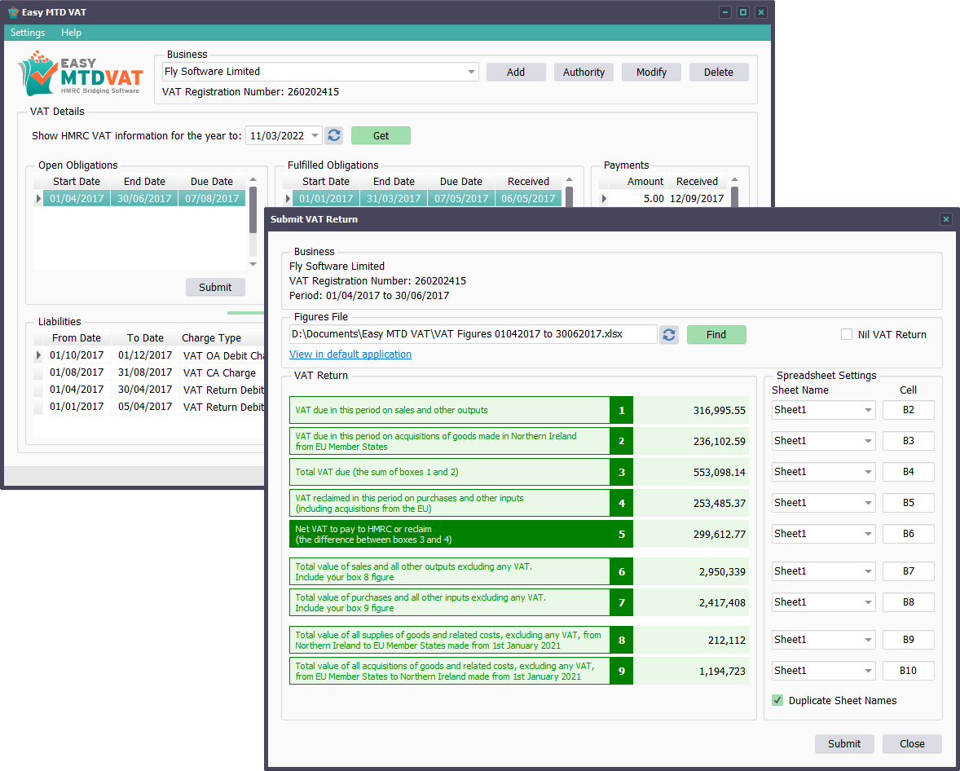The image size is (960, 771).
Task: Expand Sheet Name dropdown for cell B6
Action: [x=868, y=534]
